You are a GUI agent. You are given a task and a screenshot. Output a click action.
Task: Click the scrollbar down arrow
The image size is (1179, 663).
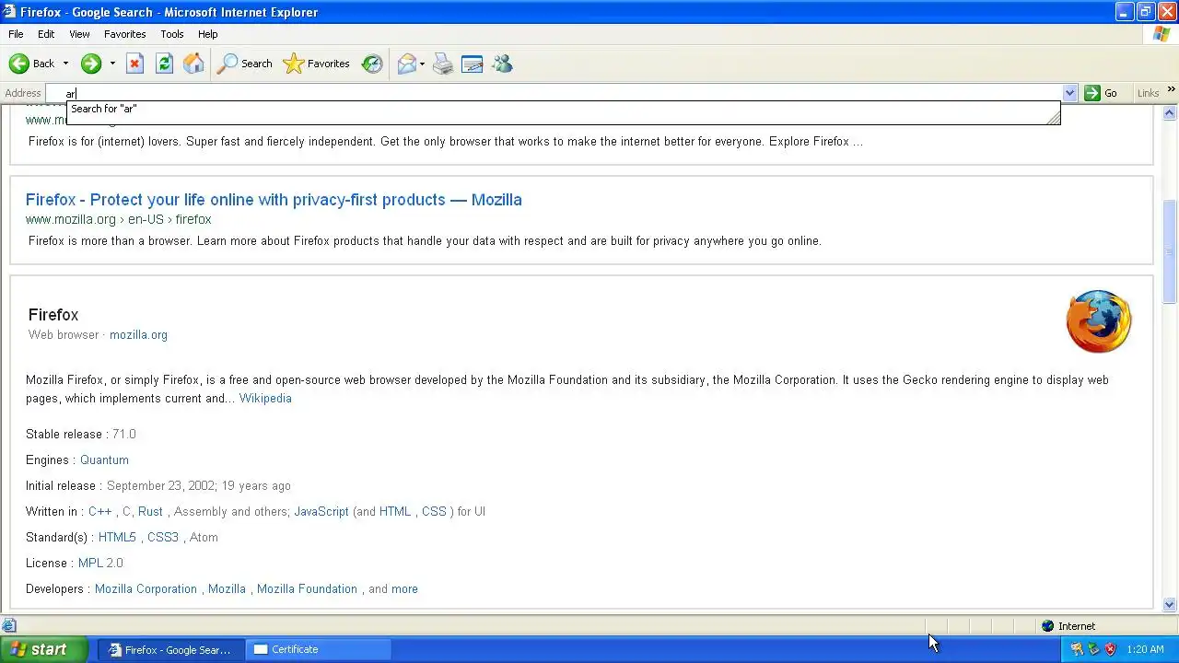[x=1170, y=605]
